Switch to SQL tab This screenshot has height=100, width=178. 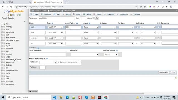tap(57, 14)
